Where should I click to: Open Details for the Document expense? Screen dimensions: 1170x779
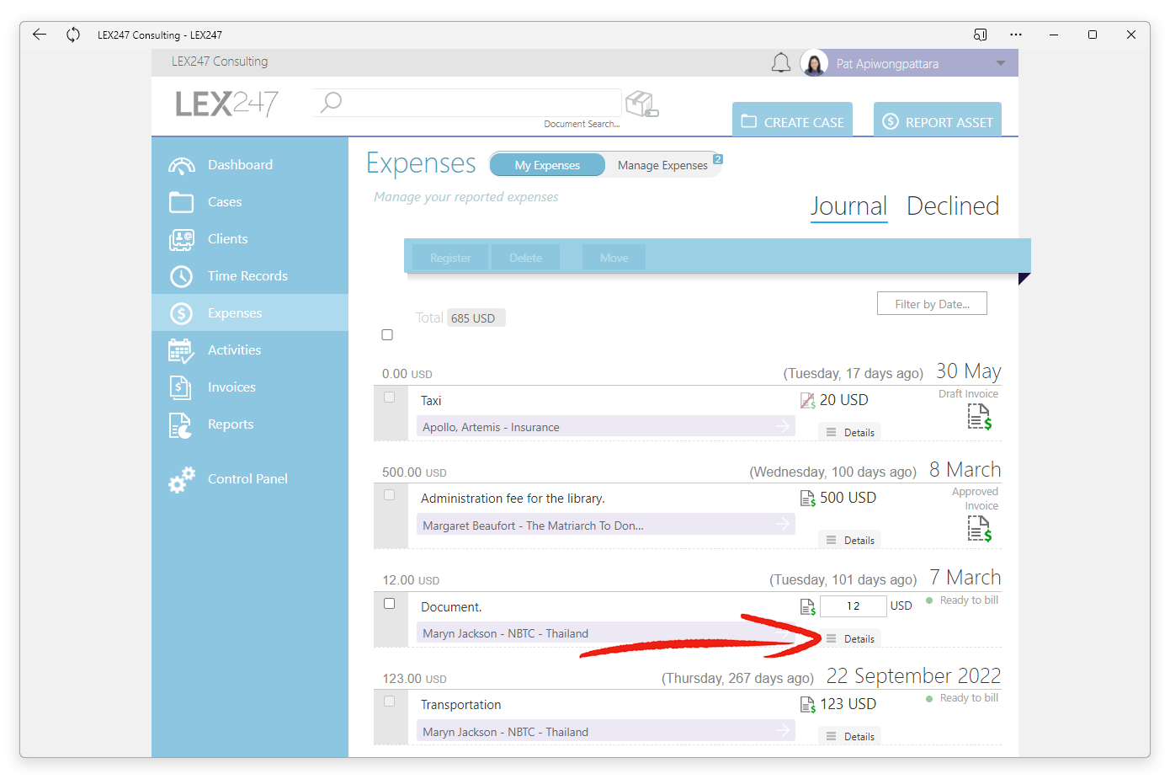(849, 638)
